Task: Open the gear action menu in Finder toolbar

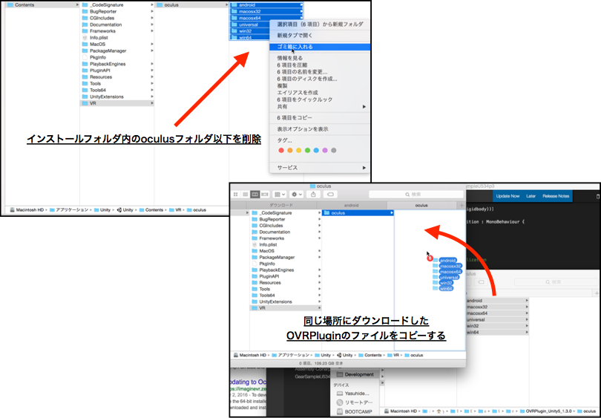Action: (296, 195)
